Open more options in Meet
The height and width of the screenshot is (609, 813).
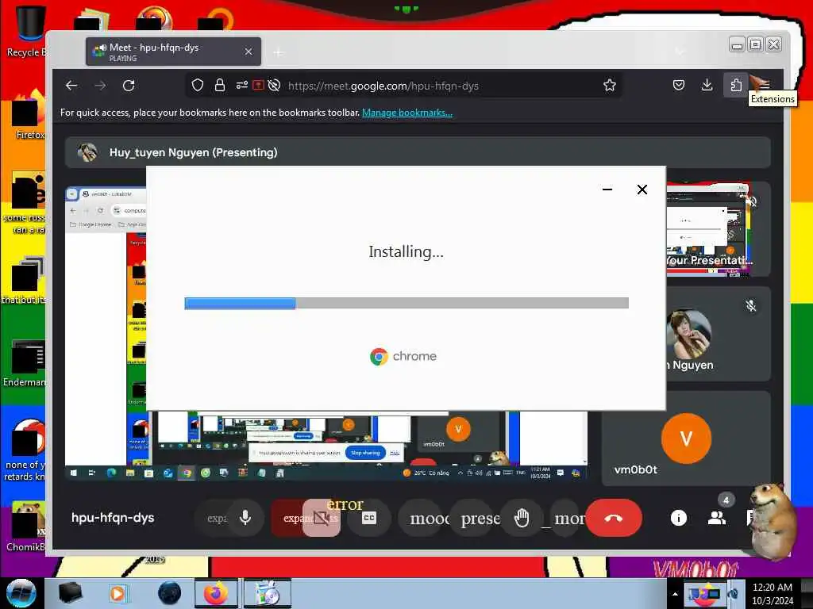click(x=564, y=517)
